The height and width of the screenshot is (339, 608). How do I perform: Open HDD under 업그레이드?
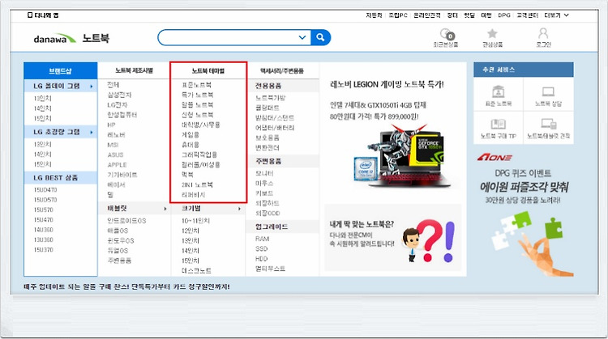point(261,259)
